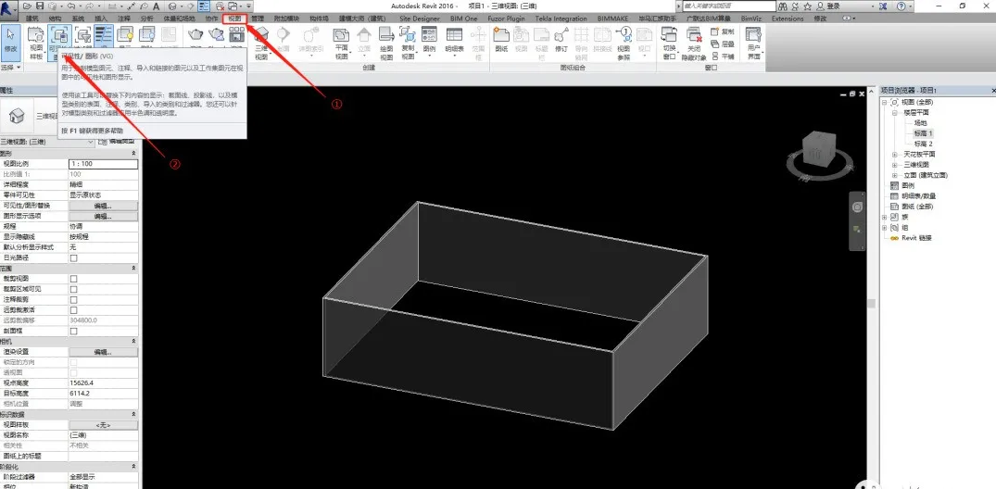Toggle the 裁剪区域可见 checkbox
Image resolution: width=996 pixels, height=489 pixels.
(74, 290)
